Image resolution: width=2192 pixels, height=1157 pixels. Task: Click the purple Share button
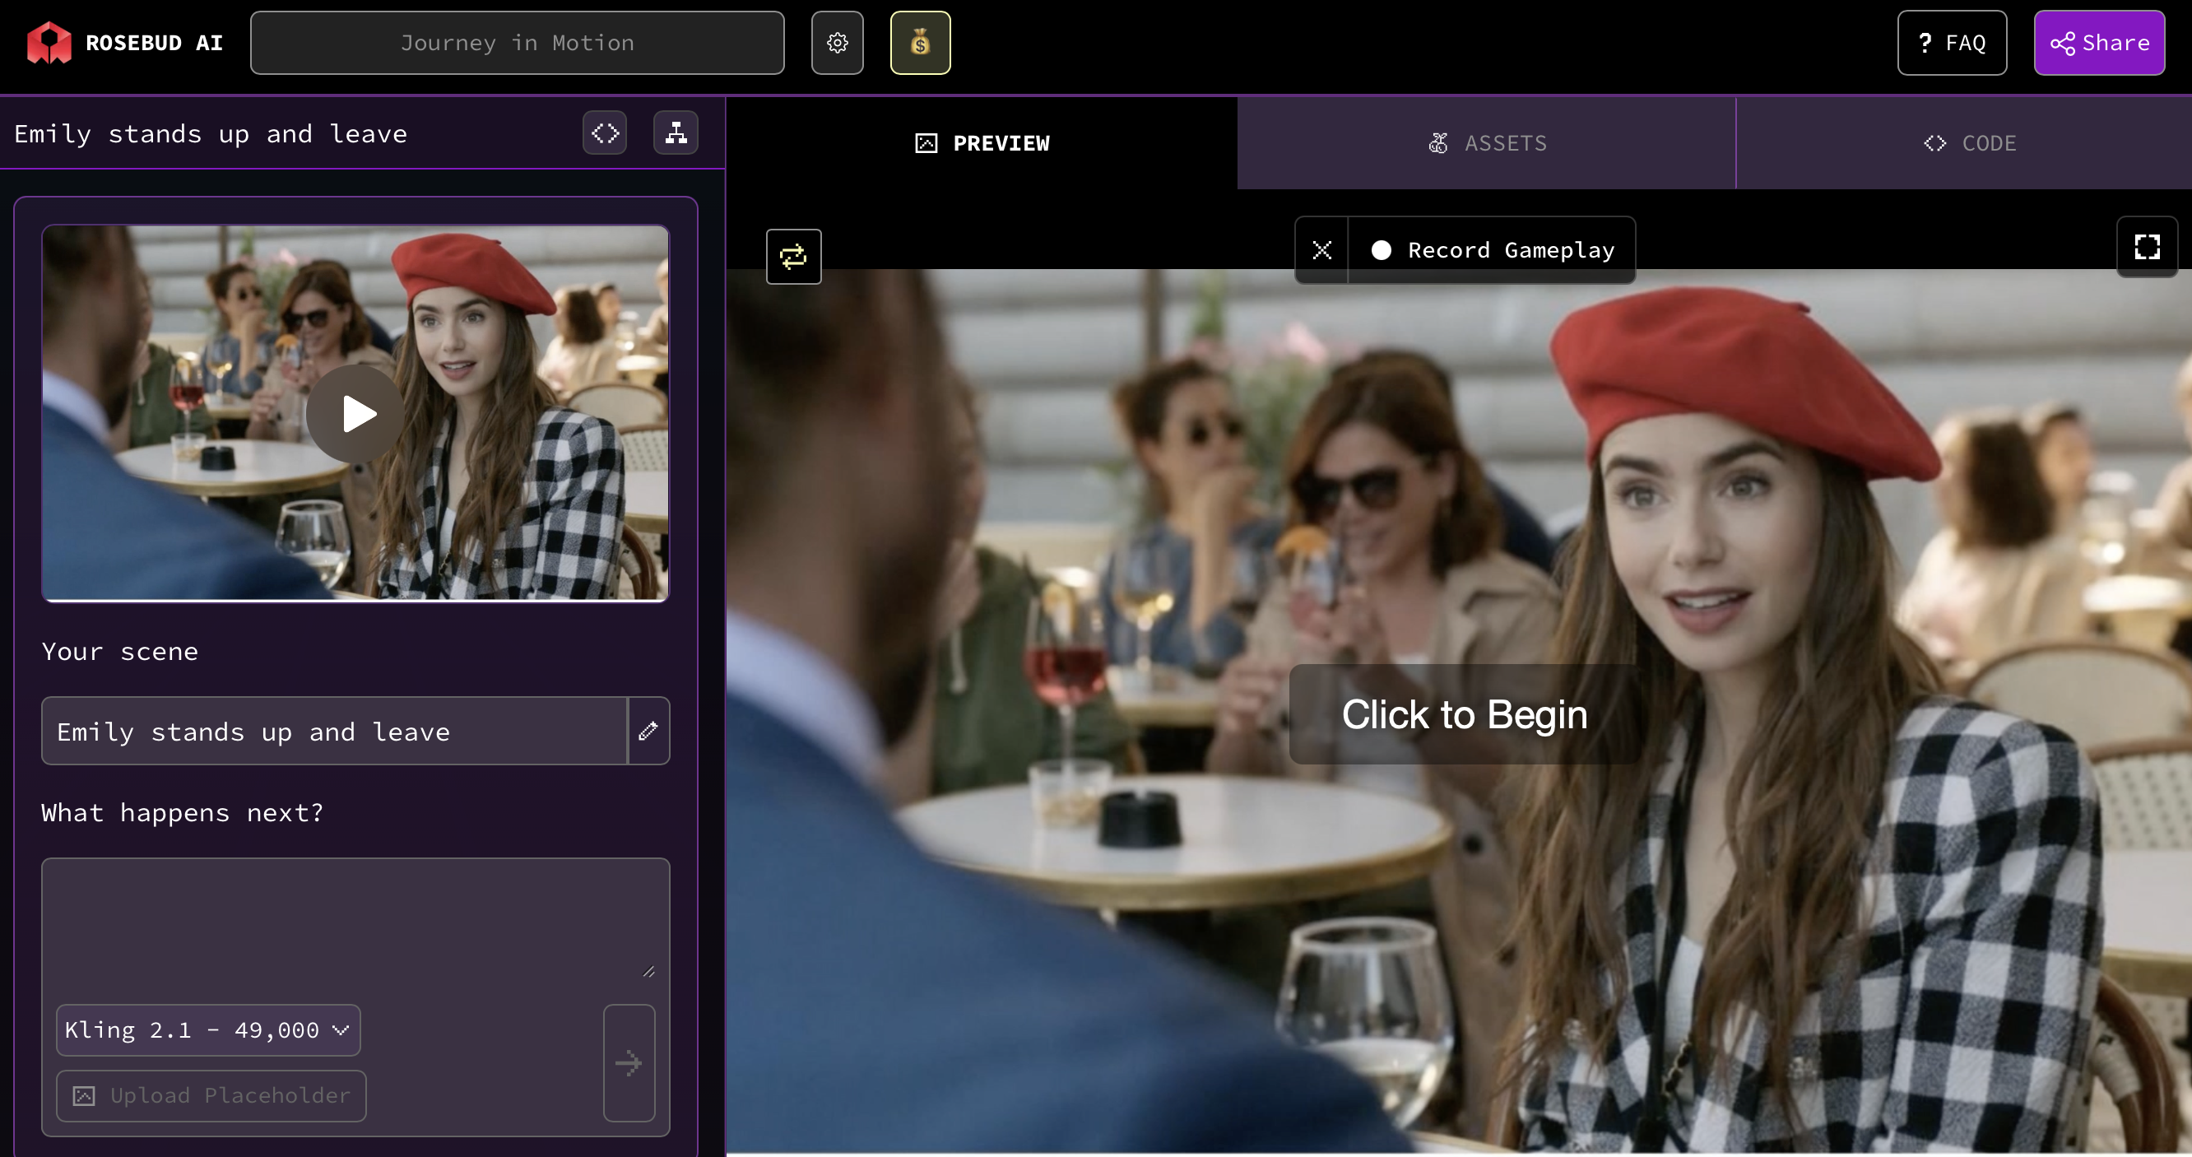coord(2098,43)
